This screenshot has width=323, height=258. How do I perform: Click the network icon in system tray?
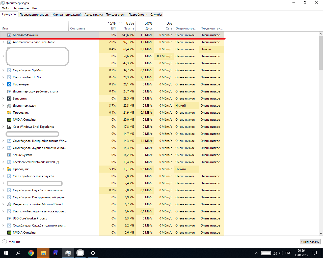(x=275, y=253)
